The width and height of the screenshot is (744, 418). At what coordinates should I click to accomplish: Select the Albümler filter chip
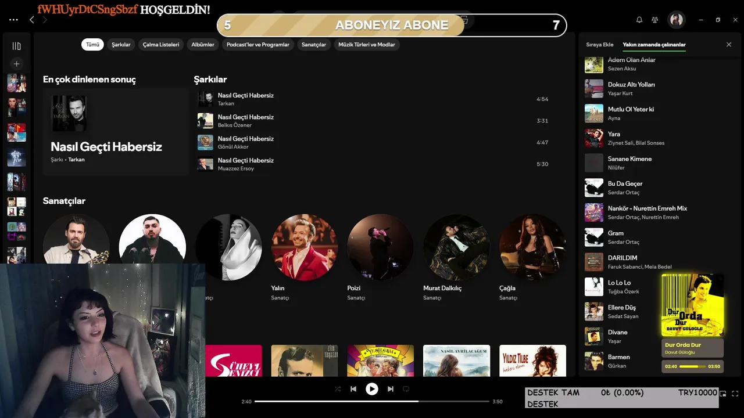(203, 45)
